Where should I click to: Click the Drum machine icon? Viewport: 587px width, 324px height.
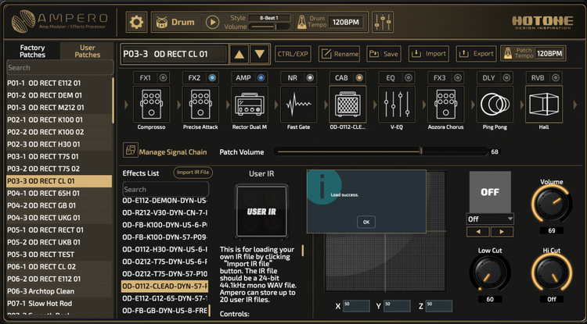click(162, 22)
